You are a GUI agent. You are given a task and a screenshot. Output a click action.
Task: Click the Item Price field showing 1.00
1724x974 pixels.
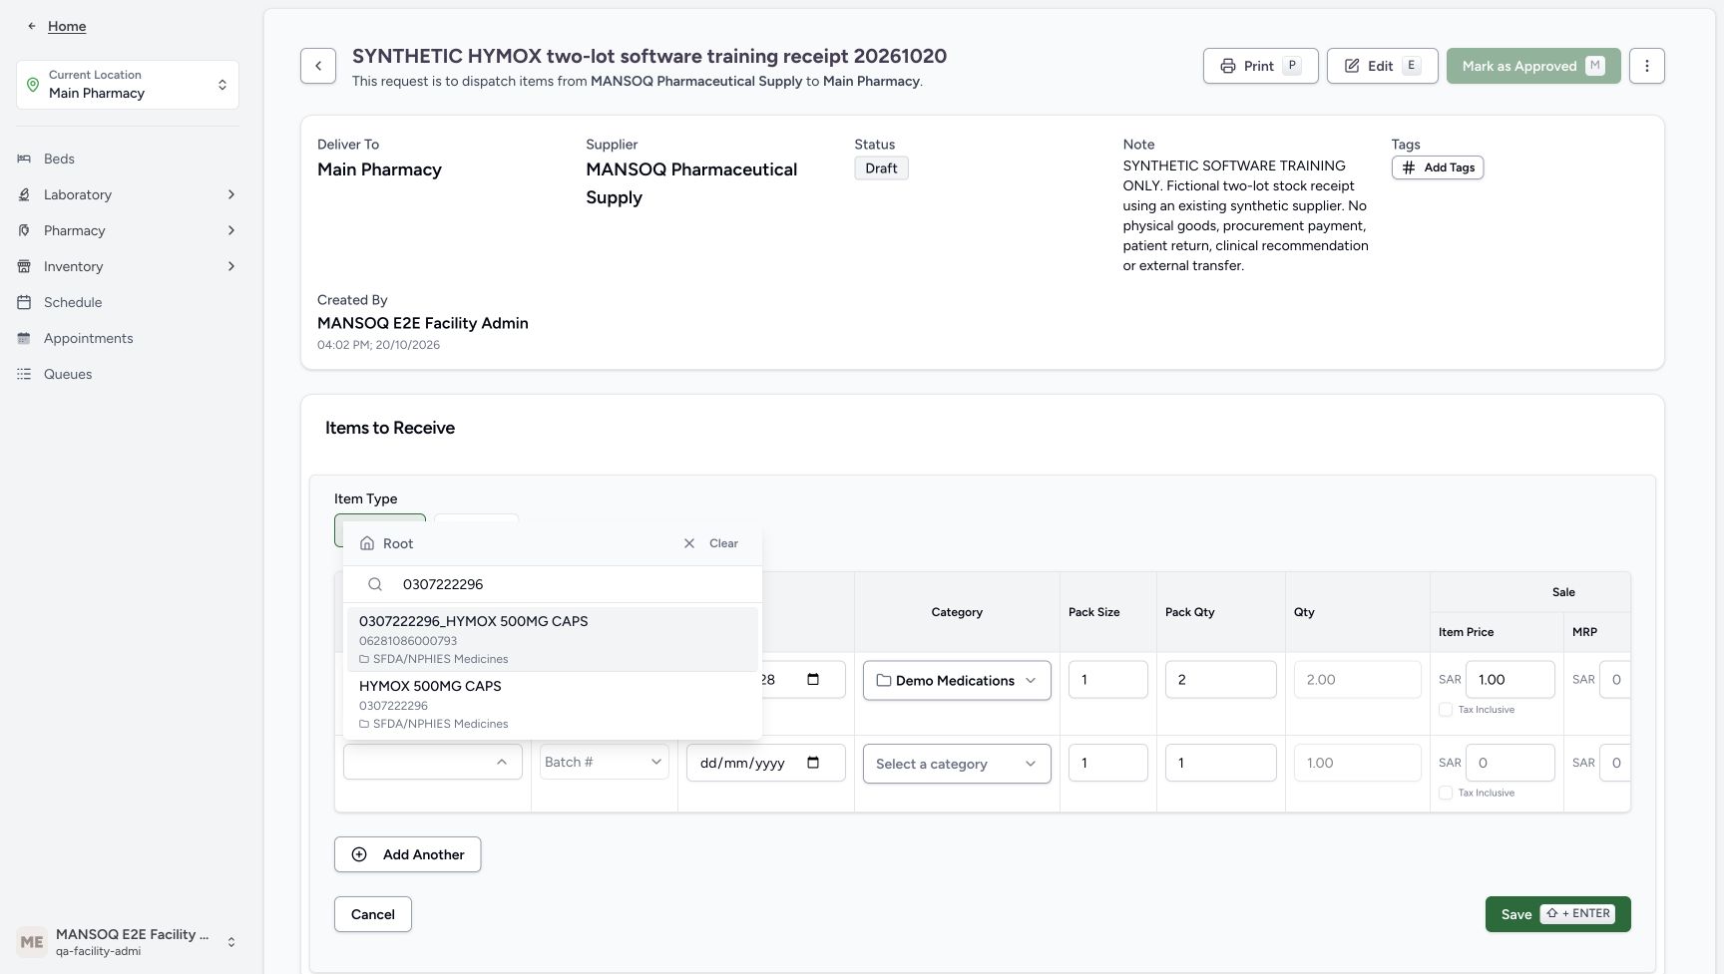point(1509,680)
